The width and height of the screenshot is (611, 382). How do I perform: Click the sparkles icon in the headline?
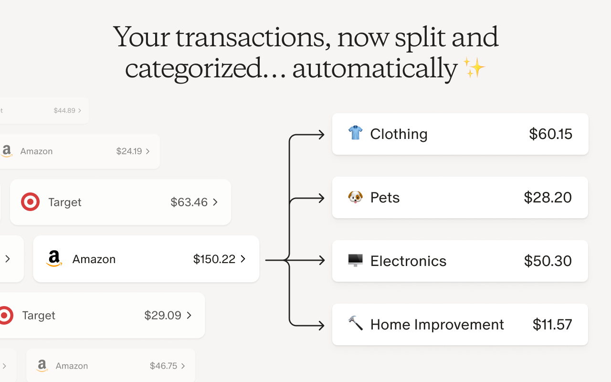[x=474, y=68]
